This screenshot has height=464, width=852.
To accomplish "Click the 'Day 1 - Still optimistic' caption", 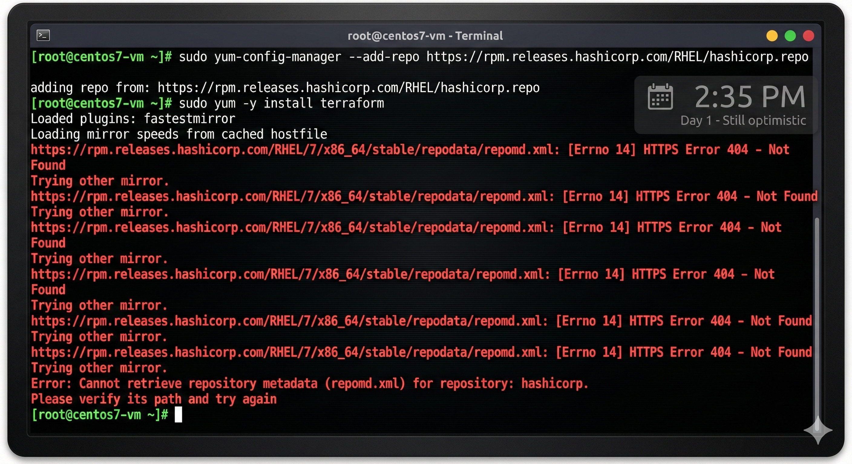I will click(x=743, y=121).
